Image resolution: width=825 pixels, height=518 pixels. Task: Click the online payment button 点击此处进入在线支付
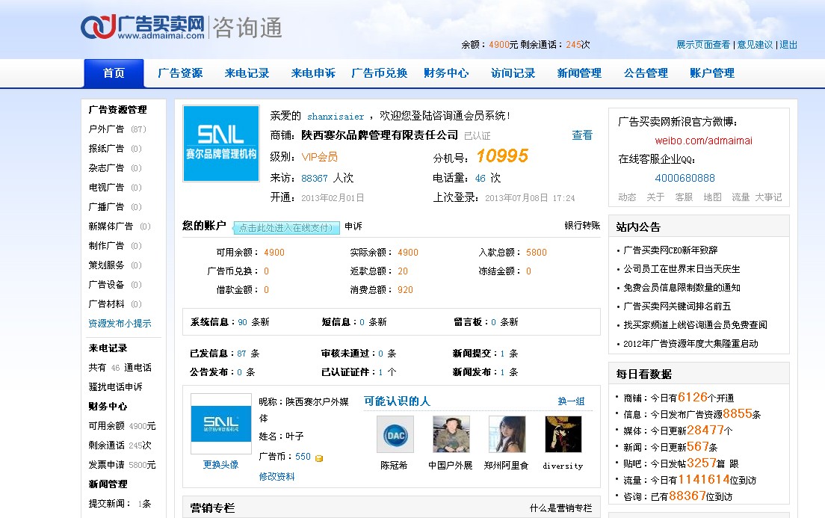tap(286, 227)
